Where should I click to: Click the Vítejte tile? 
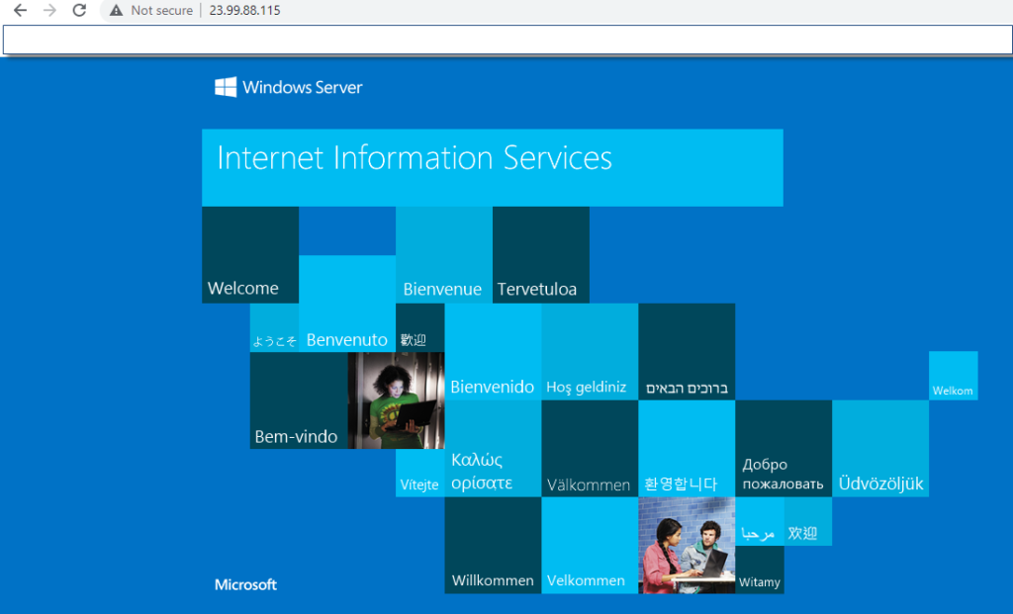[x=419, y=474]
